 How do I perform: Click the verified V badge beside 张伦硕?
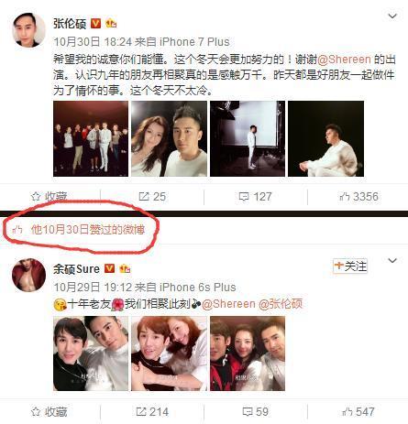click(95, 23)
